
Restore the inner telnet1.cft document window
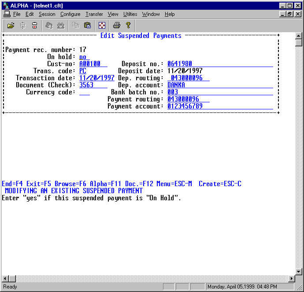(x=290, y=14)
